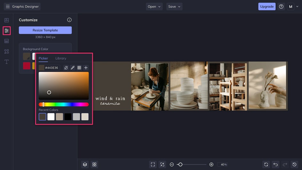Select the stacked bowls photo on canvas

[189, 85]
